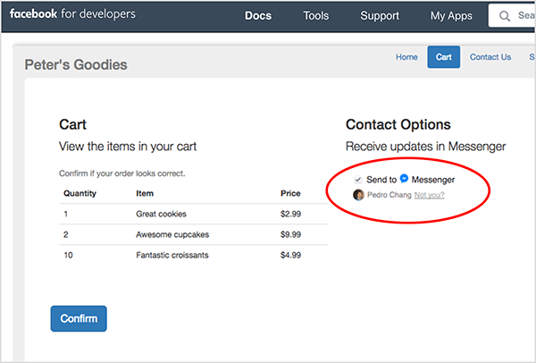This screenshot has width=536, height=363.
Task: Click the $9.99 price cell
Action: 290,234
